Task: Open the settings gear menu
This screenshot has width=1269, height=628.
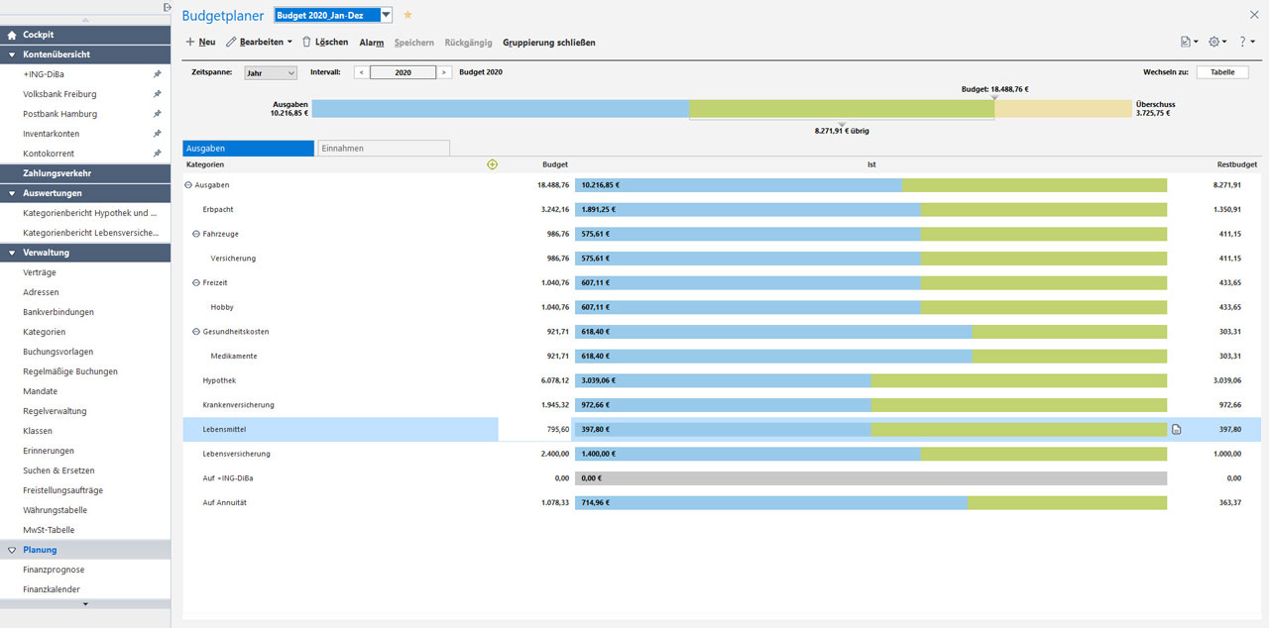Action: 1216,42
